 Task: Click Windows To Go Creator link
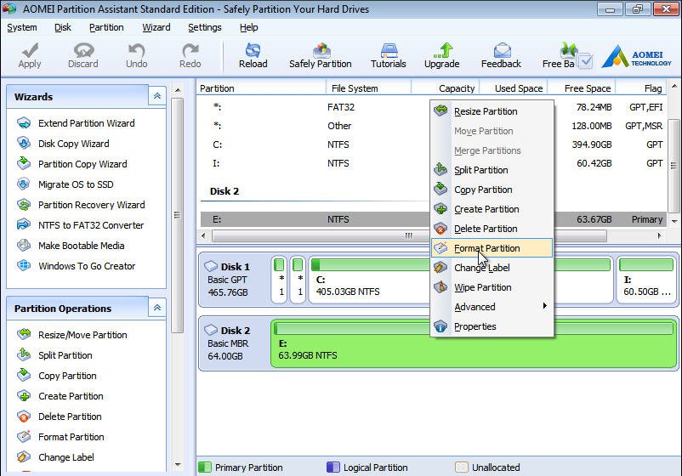pyautogui.click(x=87, y=266)
